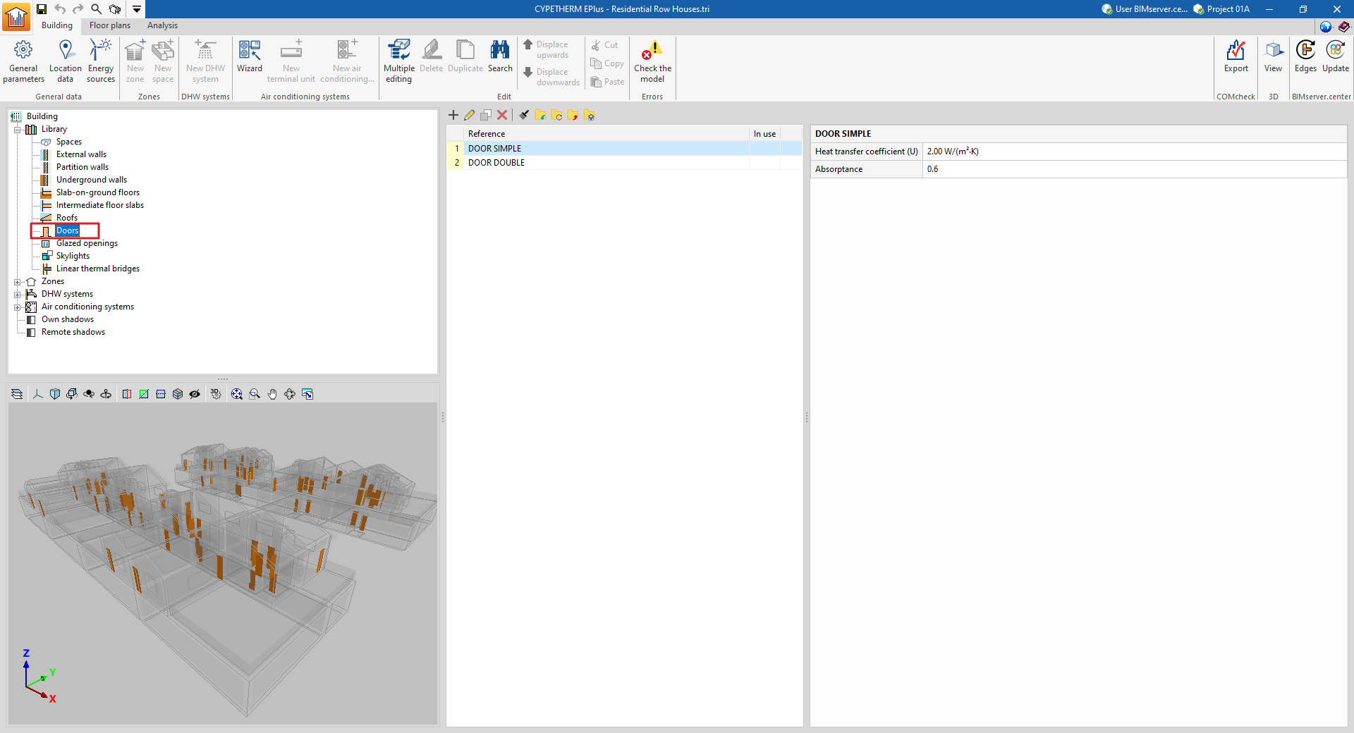Collapse the Library tree node
1354x733 pixels.
pos(18,130)
